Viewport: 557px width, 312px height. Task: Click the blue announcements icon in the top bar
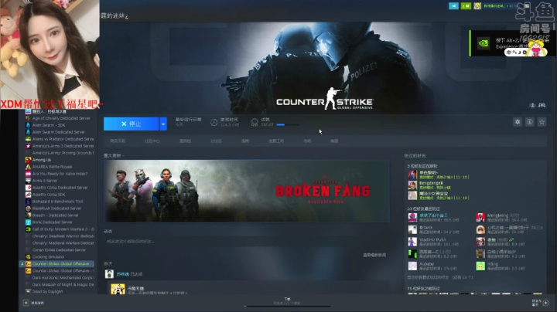[x=453, y=6]
